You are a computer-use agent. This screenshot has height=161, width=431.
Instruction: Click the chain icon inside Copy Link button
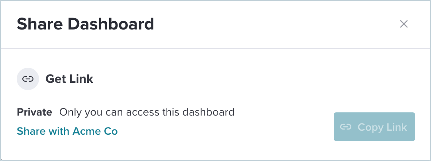[345, 127]
